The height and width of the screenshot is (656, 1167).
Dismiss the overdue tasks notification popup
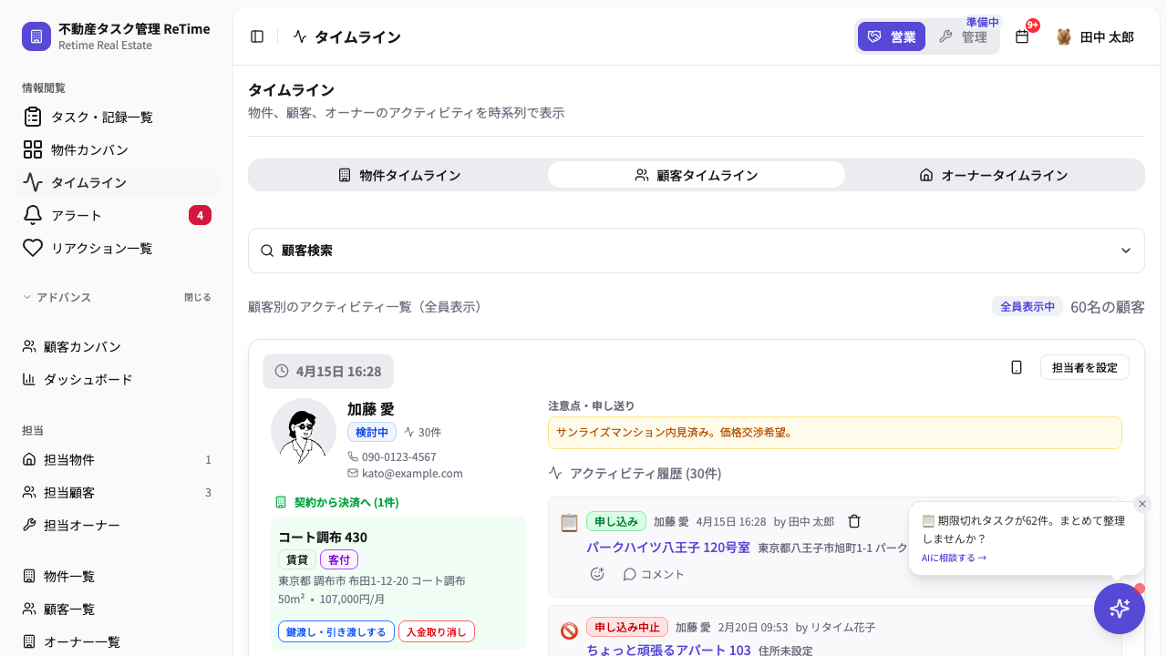tap(1142, 504)
